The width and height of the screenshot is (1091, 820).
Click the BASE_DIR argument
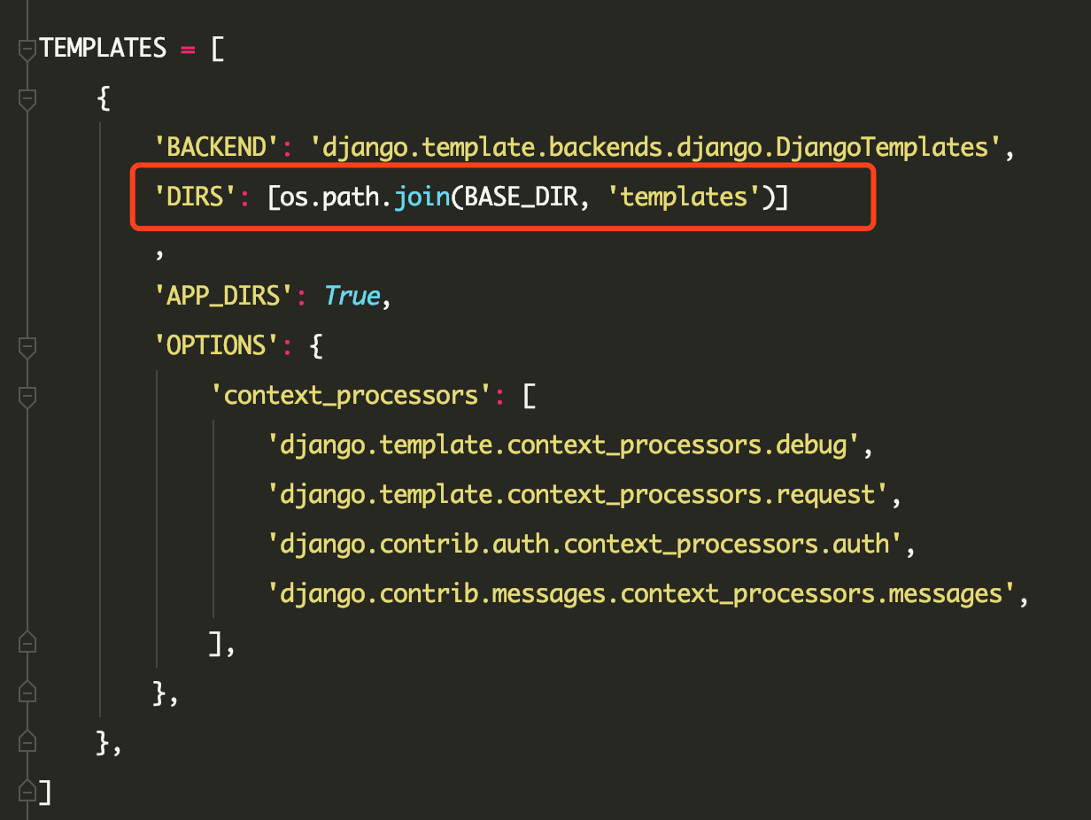521,197
